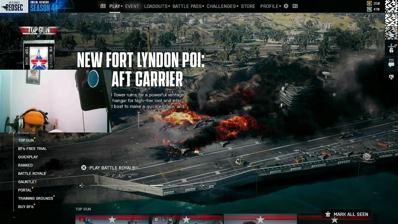Choose QUICKPLAY from the mode list
This screenshot has height=224, width=398.
28,157
